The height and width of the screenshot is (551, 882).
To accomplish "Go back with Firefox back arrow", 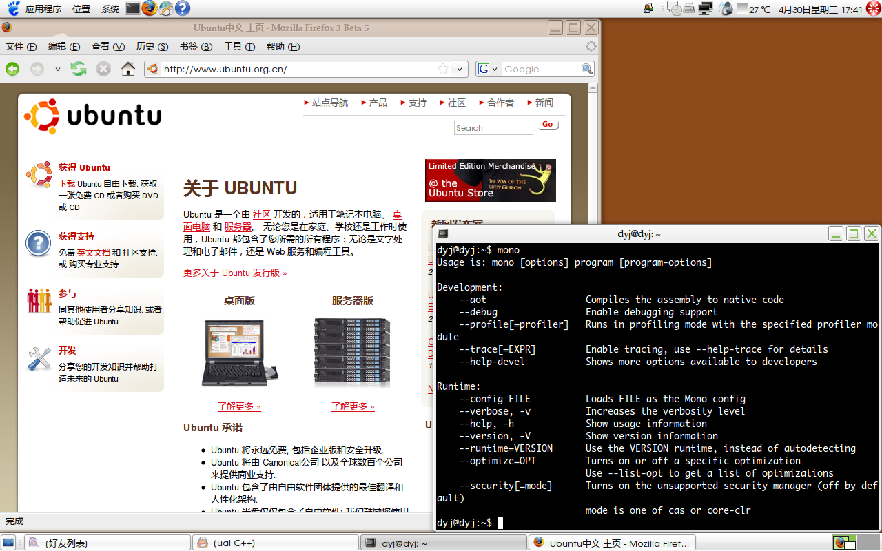I will click(12, 69).
